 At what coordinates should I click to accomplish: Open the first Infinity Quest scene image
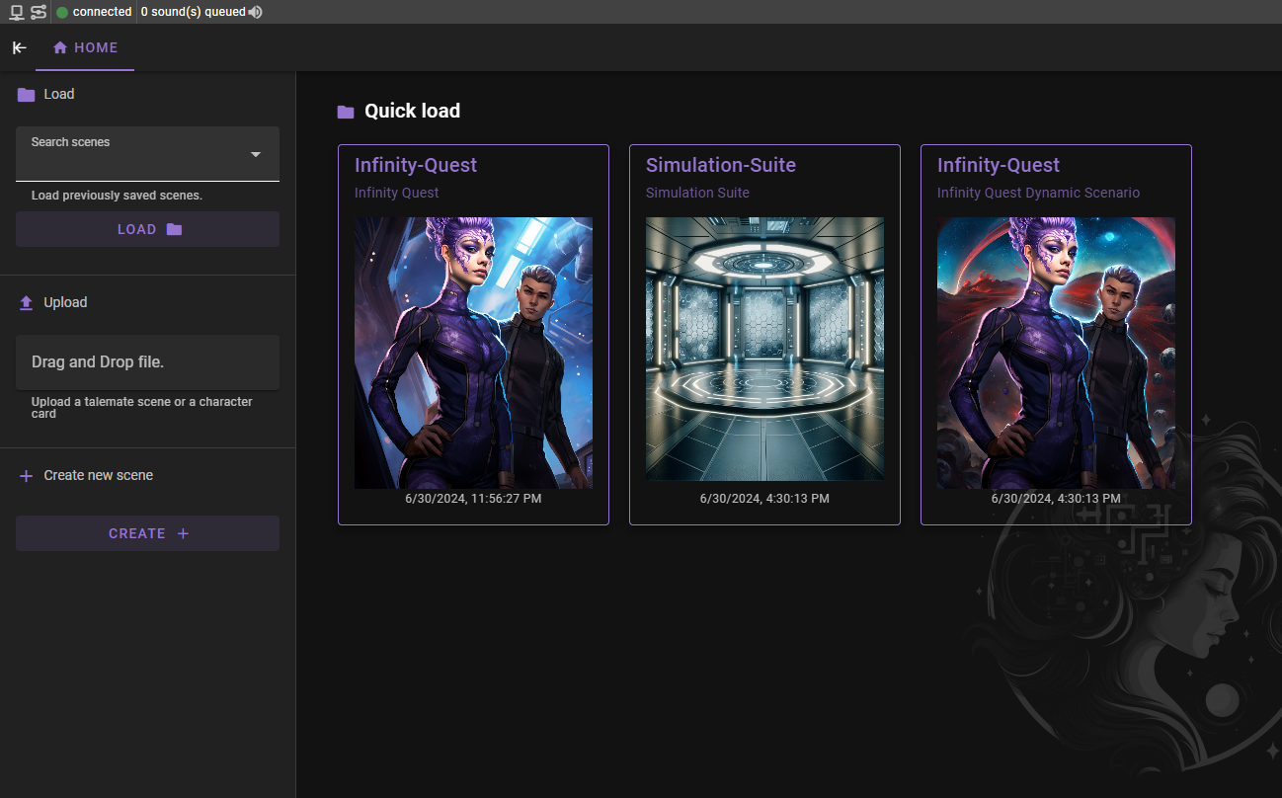pos(473,353)
